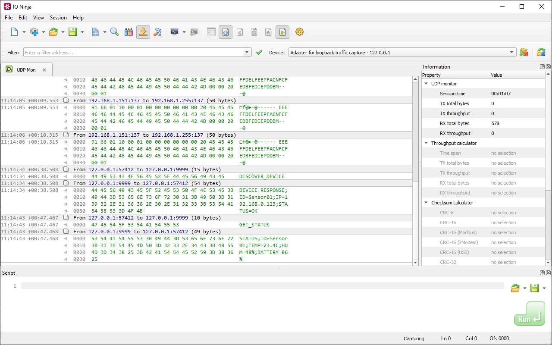Viewport: 552px width, 345px height.
Task: Open dropdown arrow beside the add layer icon
Action: (43, 32)
